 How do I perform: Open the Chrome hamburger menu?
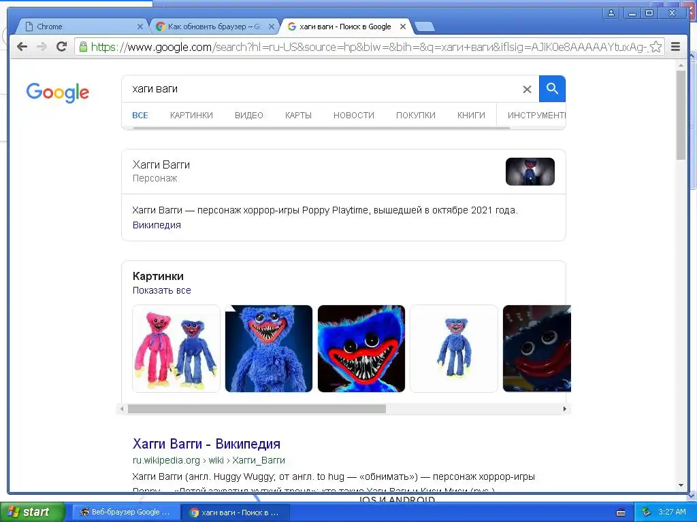click(x=675, y=47)
